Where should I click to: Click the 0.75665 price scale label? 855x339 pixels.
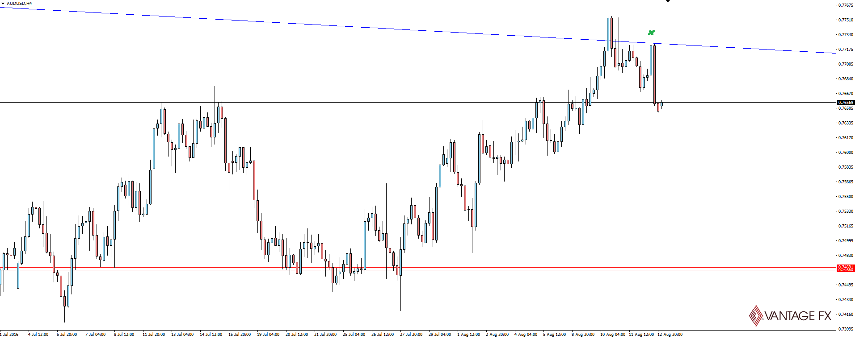click(x=846, y=182)
